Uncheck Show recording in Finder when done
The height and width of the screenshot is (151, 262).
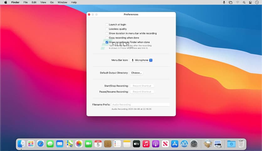click(107, 42)
